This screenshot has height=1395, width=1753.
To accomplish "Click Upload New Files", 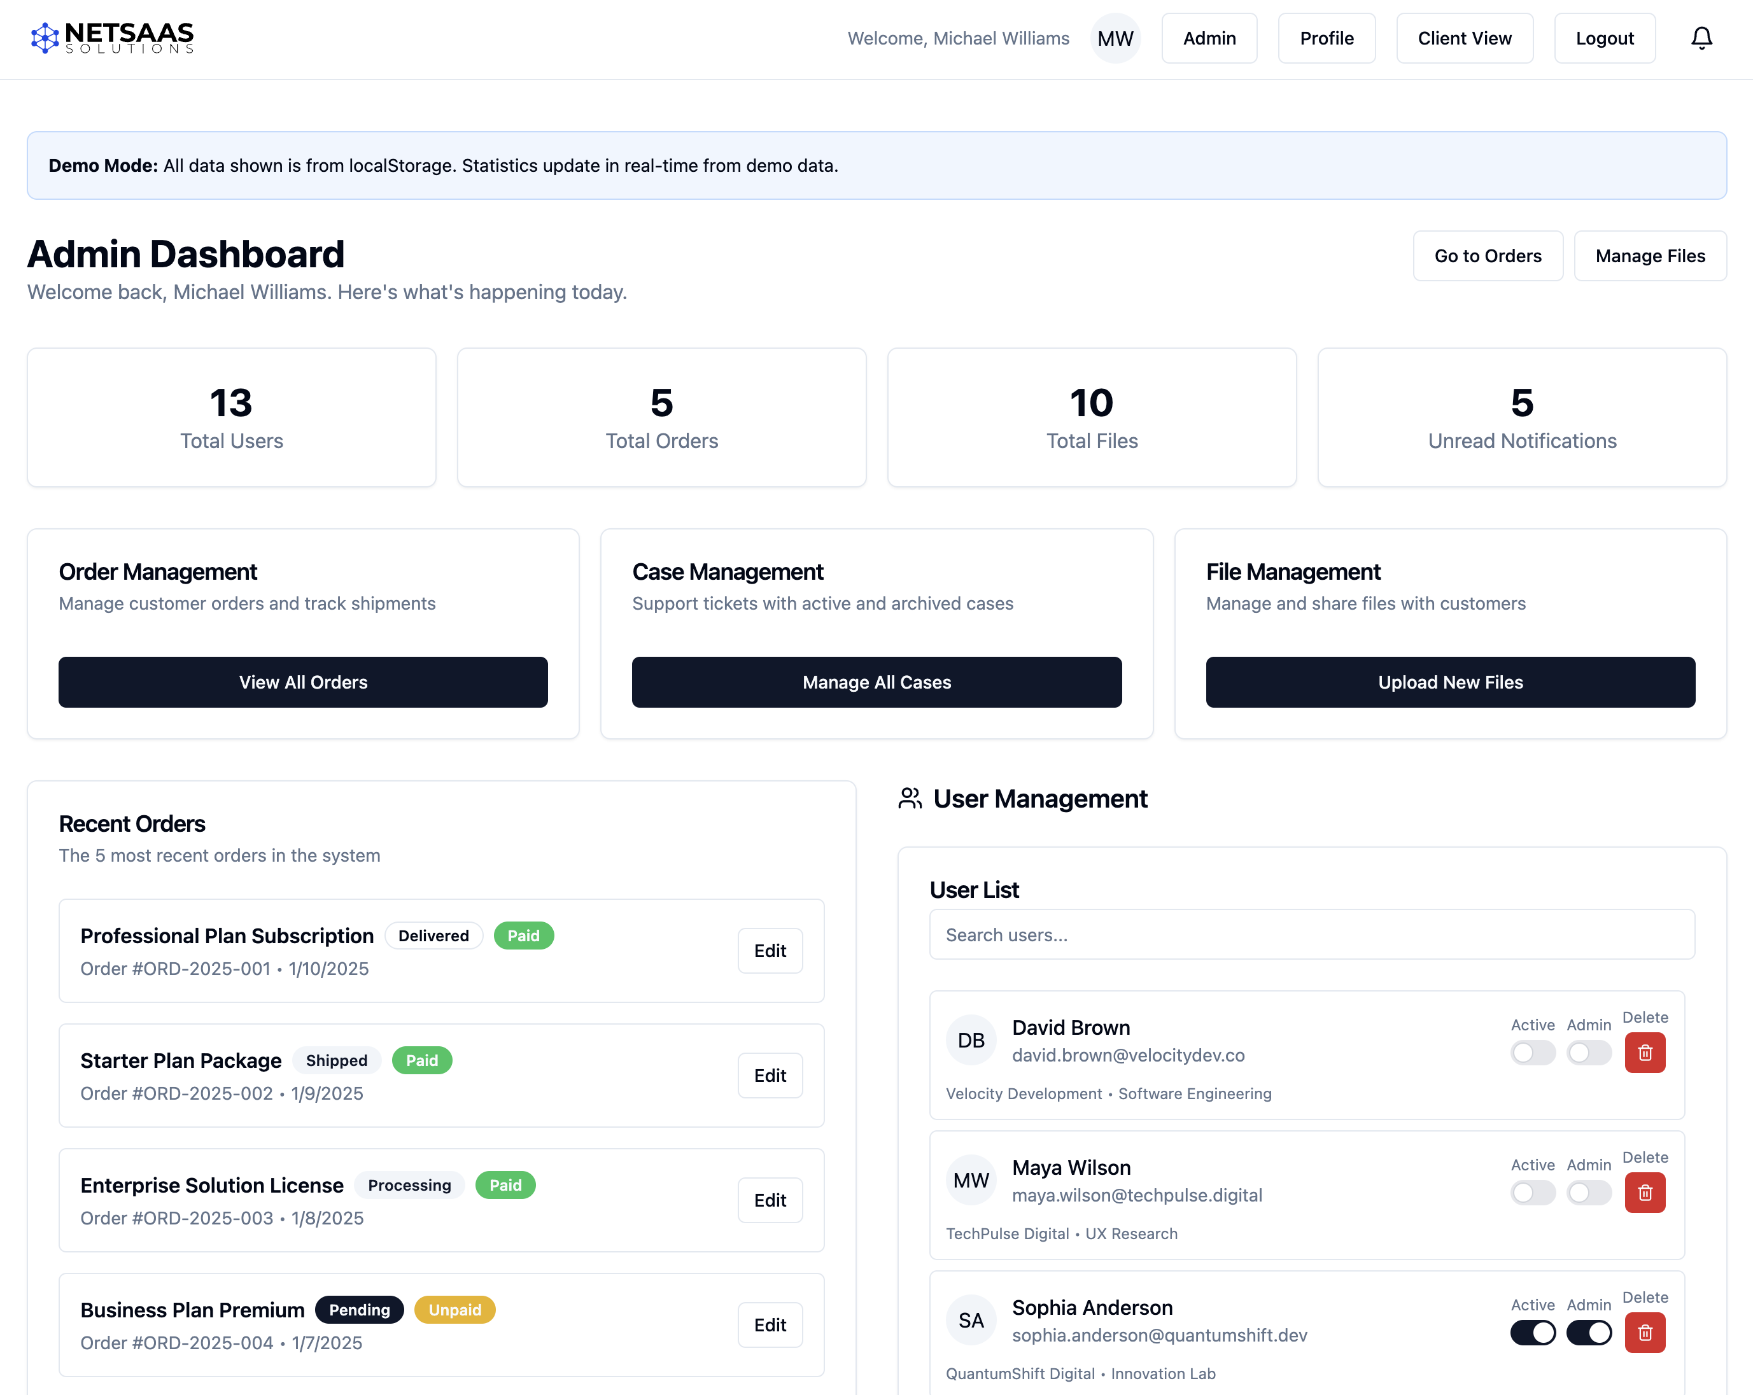I will [x=1450, y=682].
